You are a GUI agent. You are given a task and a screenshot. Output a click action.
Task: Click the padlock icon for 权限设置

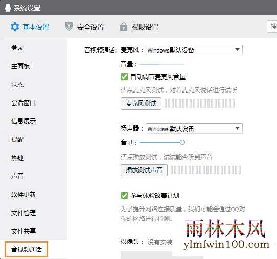[x=124, y=27]
